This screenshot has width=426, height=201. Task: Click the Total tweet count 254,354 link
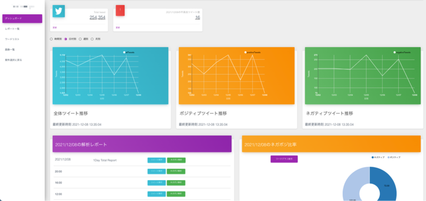point(97,17)
